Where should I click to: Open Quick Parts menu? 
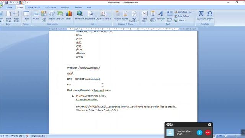(153, 16)
